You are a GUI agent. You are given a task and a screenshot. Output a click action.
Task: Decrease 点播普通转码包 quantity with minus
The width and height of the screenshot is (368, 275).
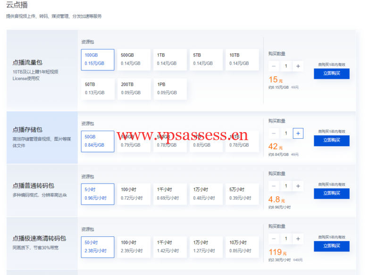(x=274, y=186)
